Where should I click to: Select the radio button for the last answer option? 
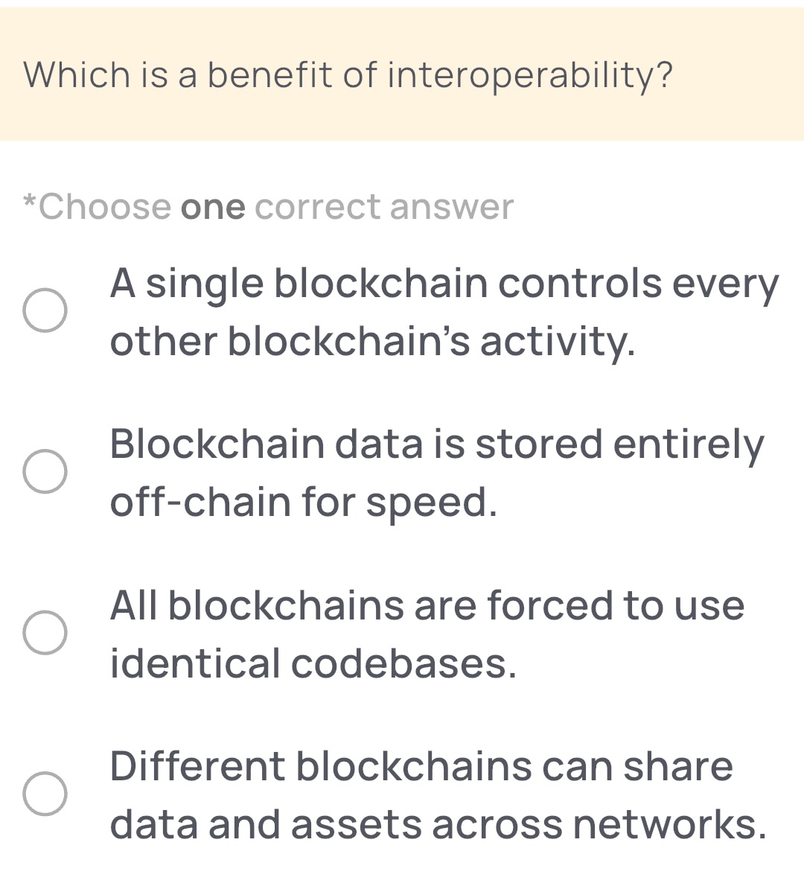pos(46,793)
